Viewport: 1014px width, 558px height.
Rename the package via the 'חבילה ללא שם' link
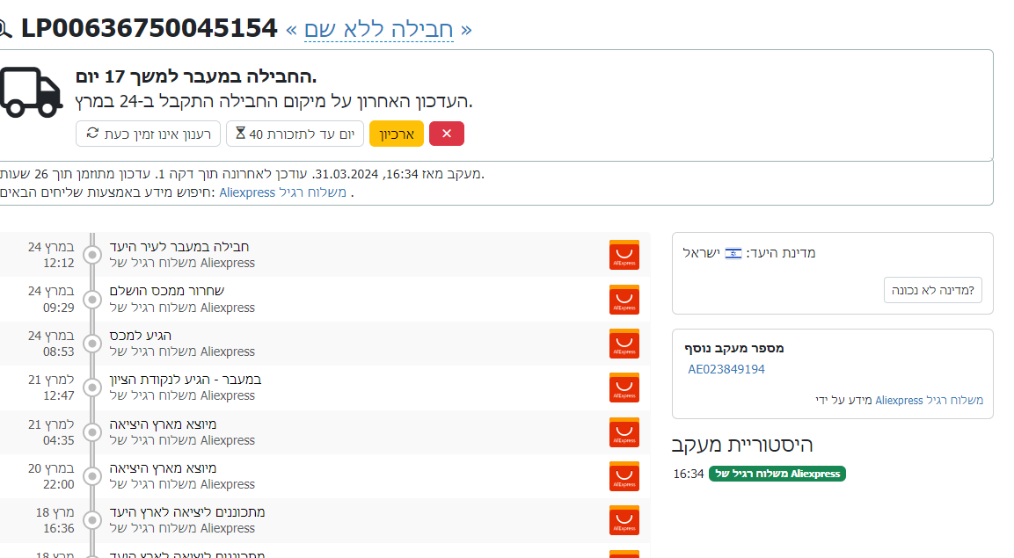[378, 29]
